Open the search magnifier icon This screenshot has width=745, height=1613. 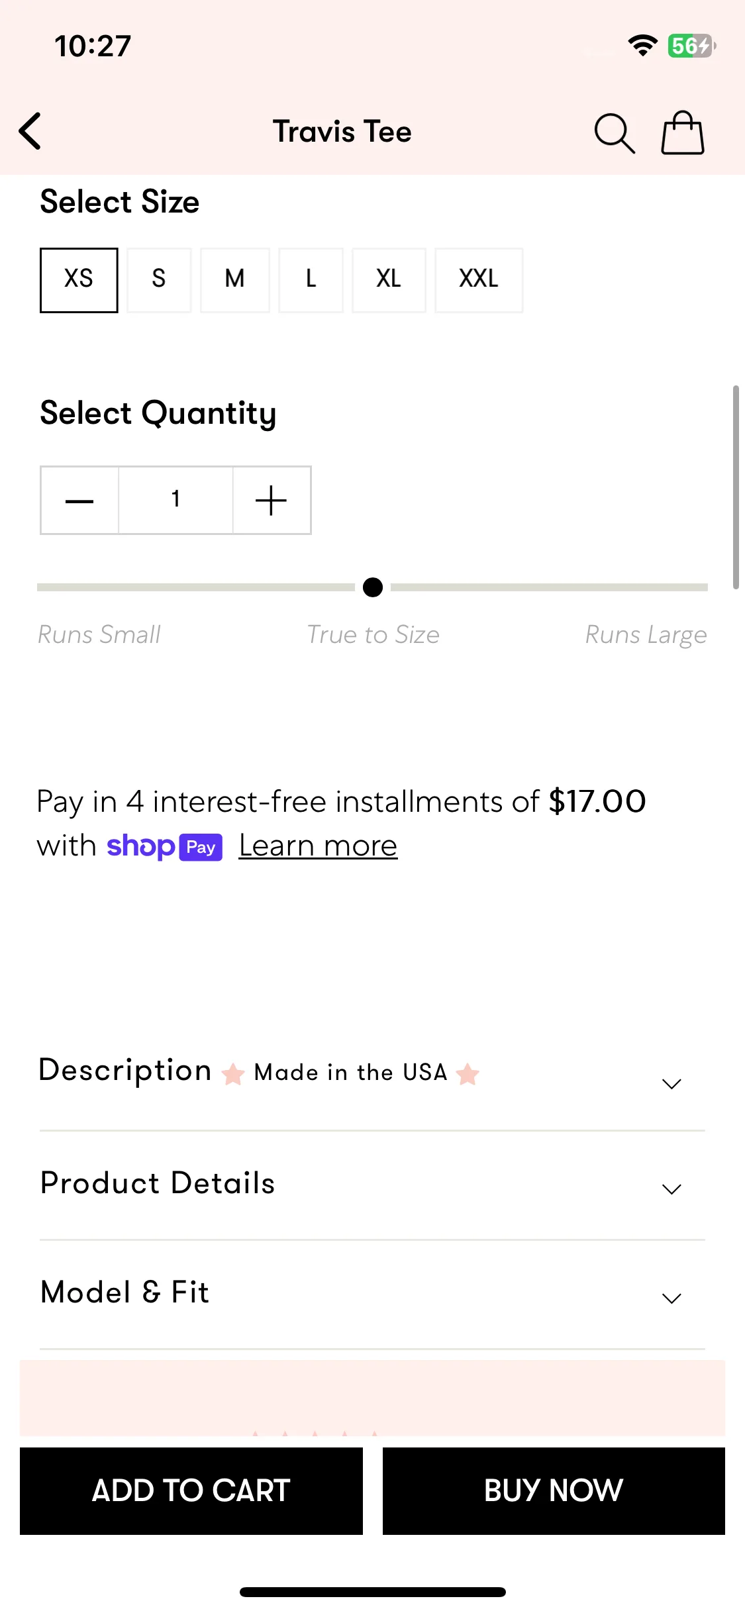point(614,133)
